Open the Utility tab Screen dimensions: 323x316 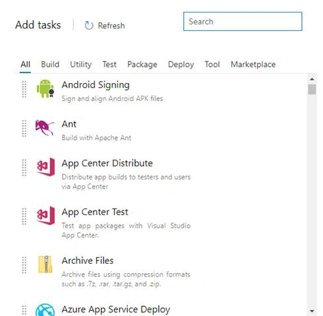80,65
